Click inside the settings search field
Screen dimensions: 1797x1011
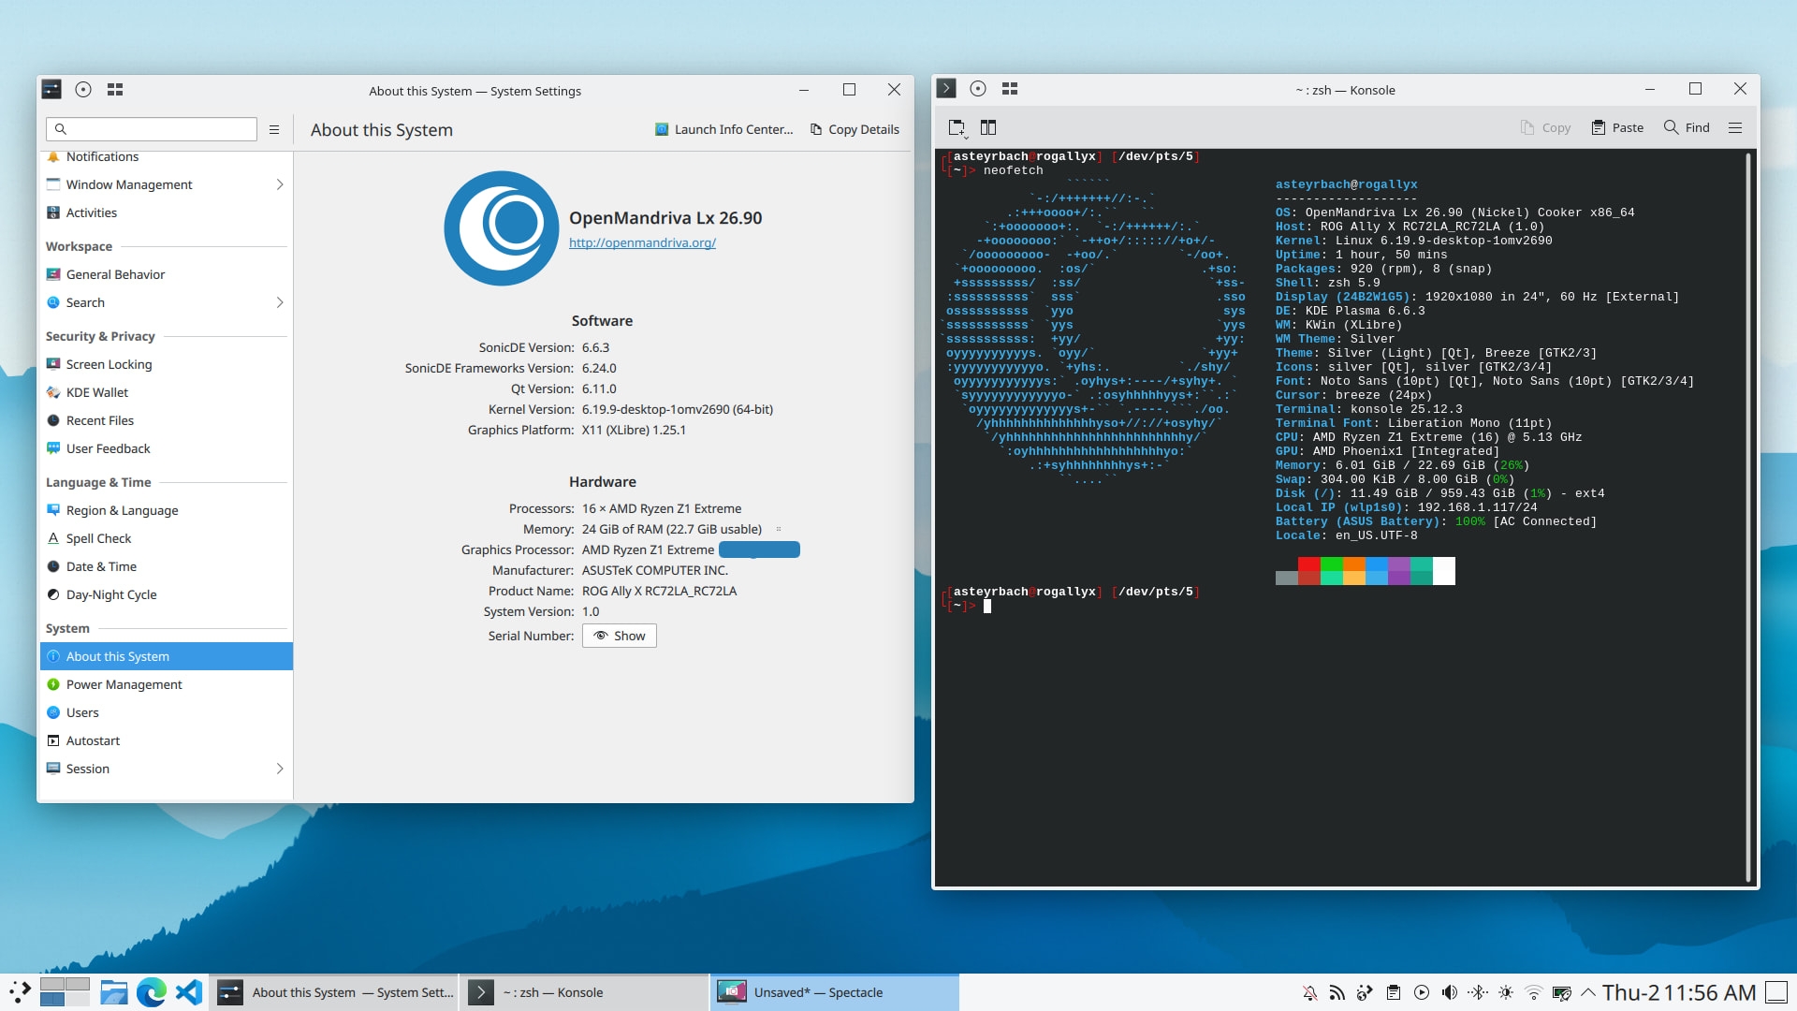pyautogui.click(x=159, y=129)
